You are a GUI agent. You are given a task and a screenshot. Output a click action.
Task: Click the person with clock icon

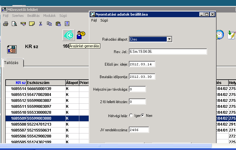[81, 35]
